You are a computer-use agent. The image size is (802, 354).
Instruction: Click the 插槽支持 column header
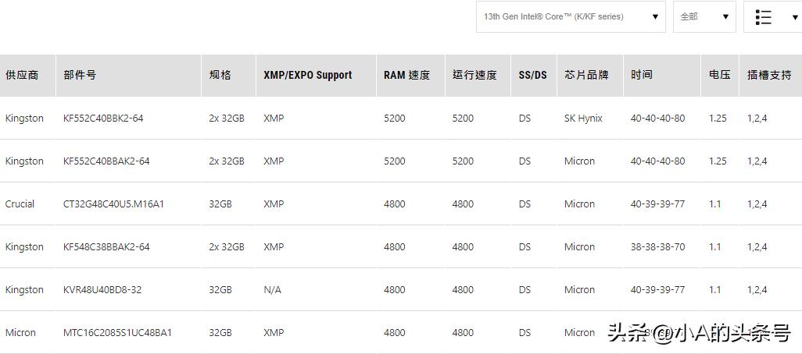tap(769, 75)
